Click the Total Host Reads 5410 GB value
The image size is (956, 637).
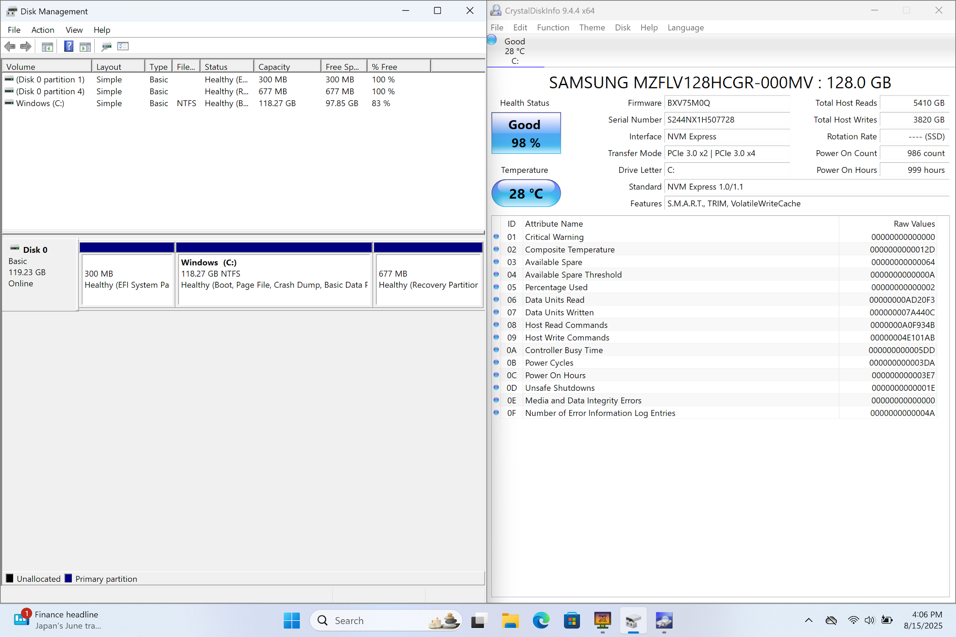pos(914,103)
